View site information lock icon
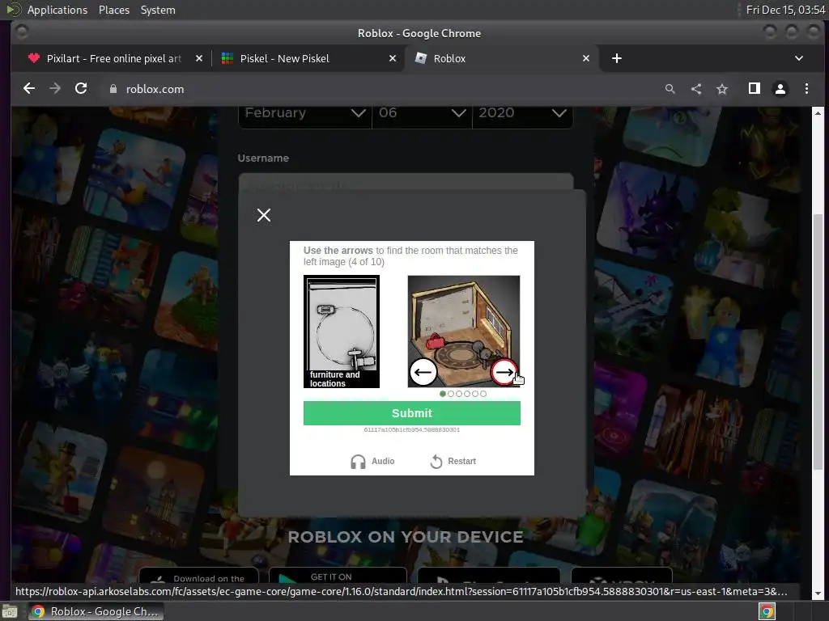This screenshot has height=621, width=829. coord(113,89)
